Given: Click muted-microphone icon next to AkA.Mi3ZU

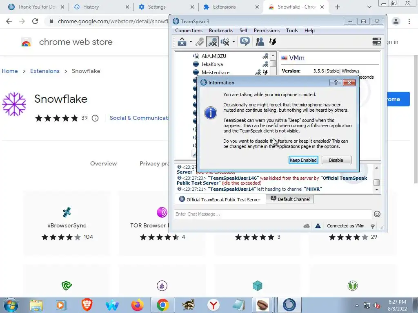Looking at the screenshot, I should (265, 56).
